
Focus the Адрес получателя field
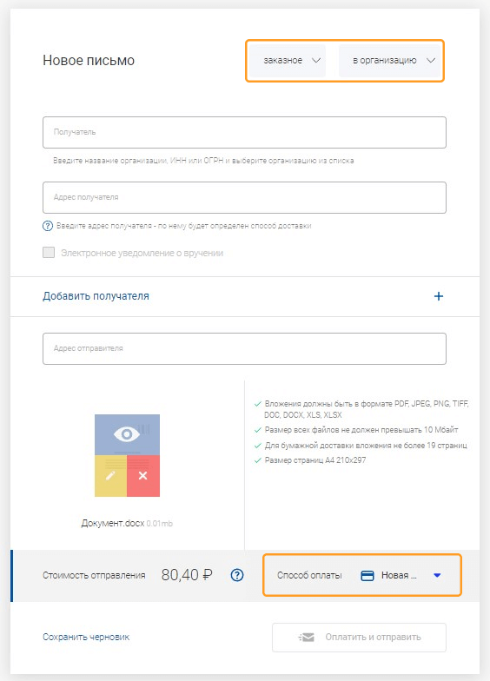pos(245,197)
